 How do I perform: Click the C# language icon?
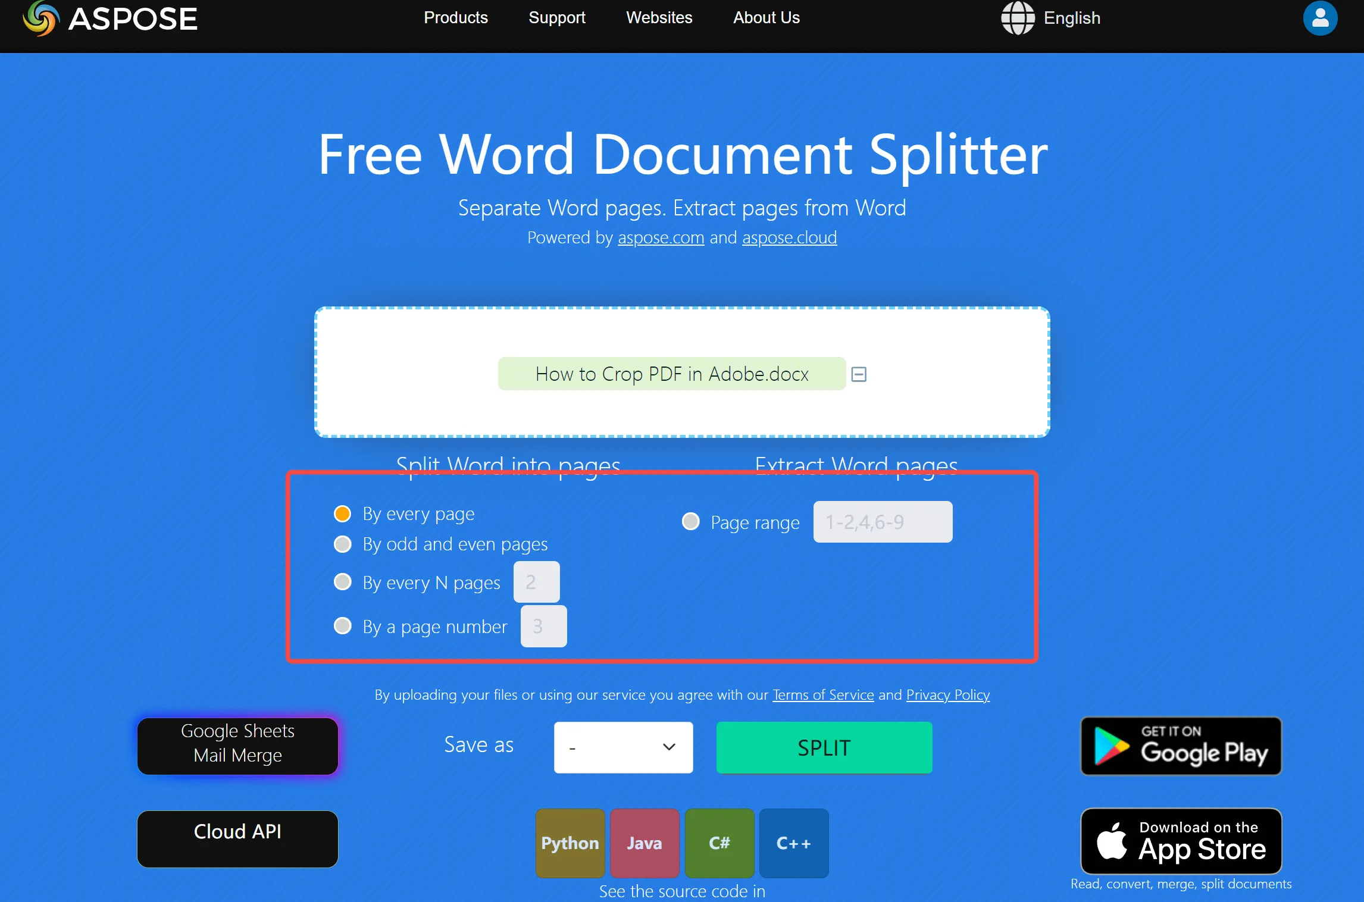pyautogui.click(x=719, y=841)
